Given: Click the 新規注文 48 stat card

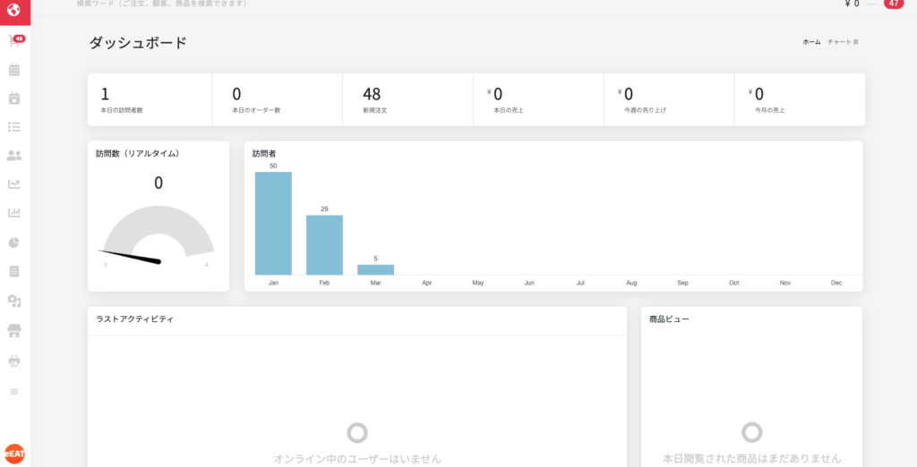Looking at the screenshot, I should [x=407, y=100].
